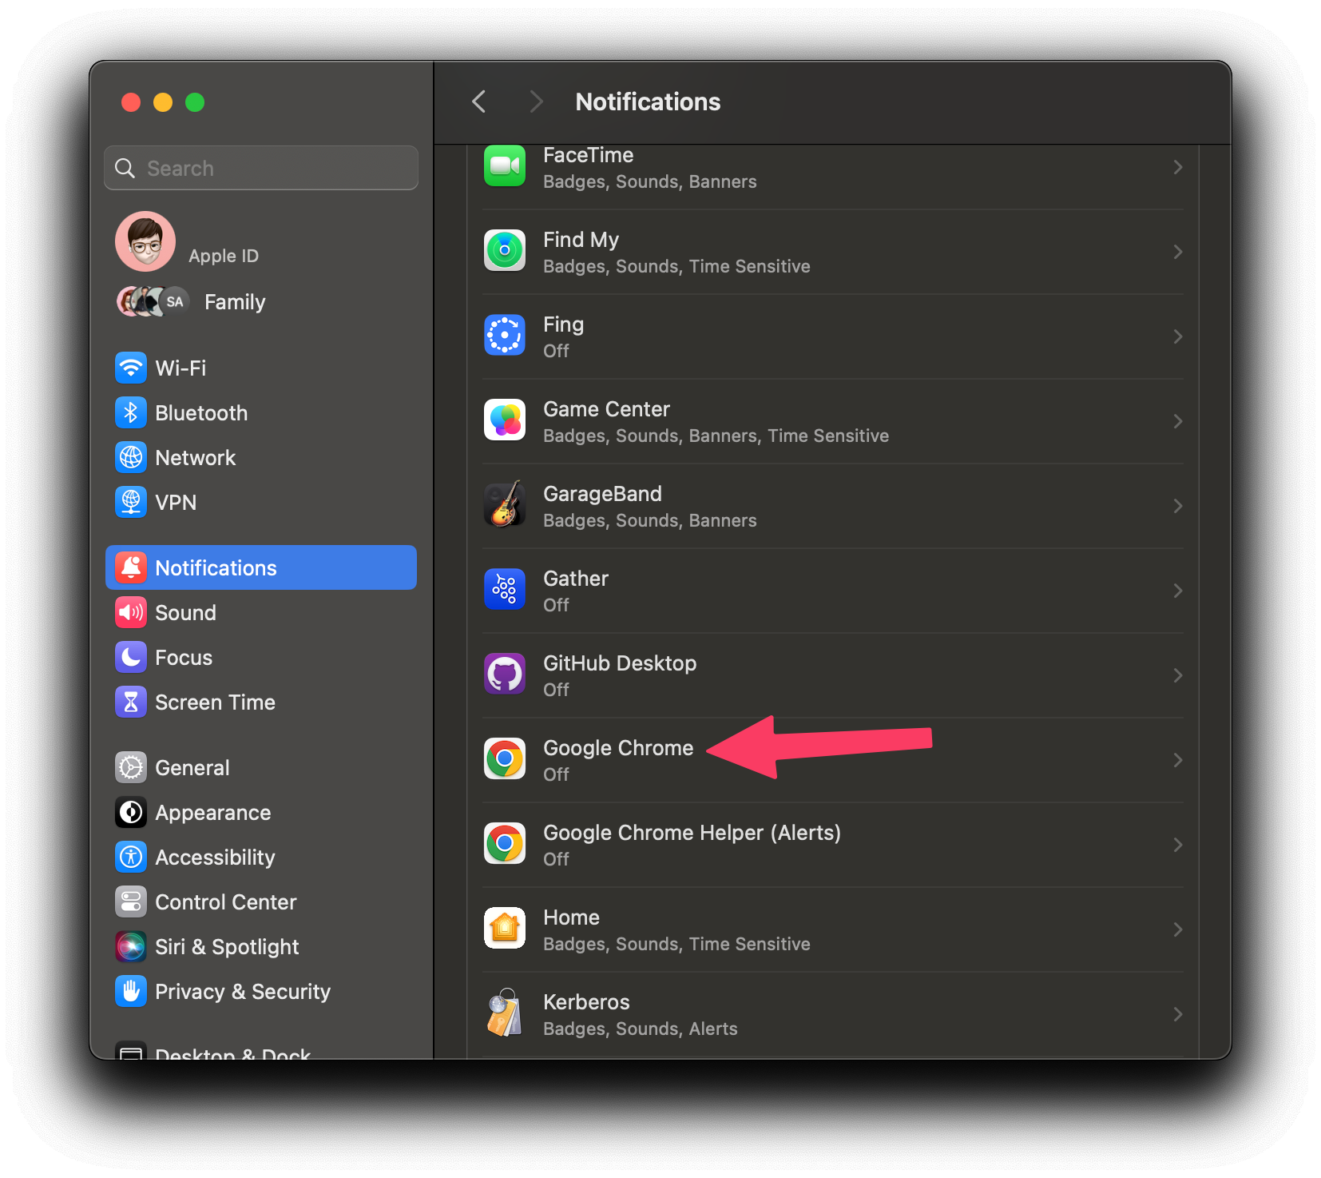Expand Gather notification settings
Image resolution: width=1321 pixels, height=1178 pixels.
pos(1177,591)
